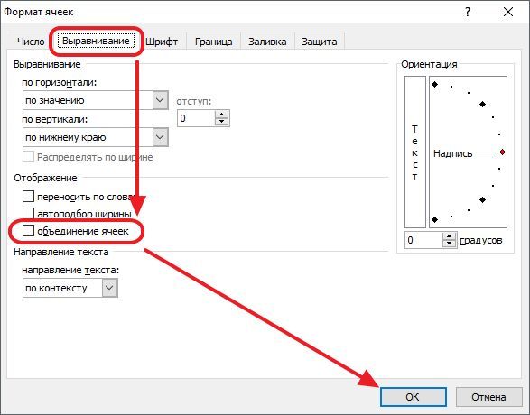The width and height of the screenshot is (530, 415).
Task: Select the vertical Текст orientation box
Action: coord(414,152)
